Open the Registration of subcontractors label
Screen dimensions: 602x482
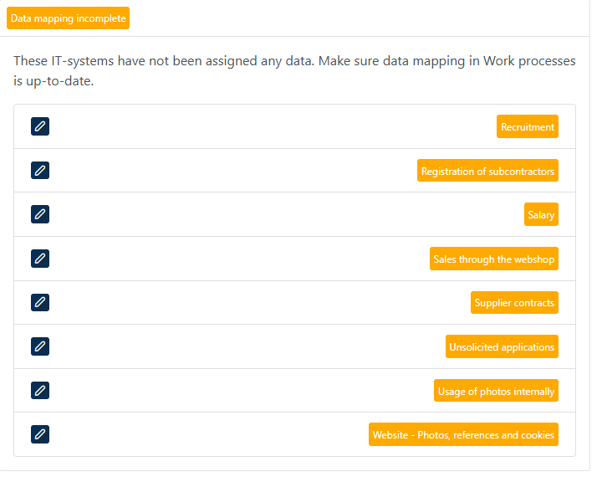tap(487, 170)
